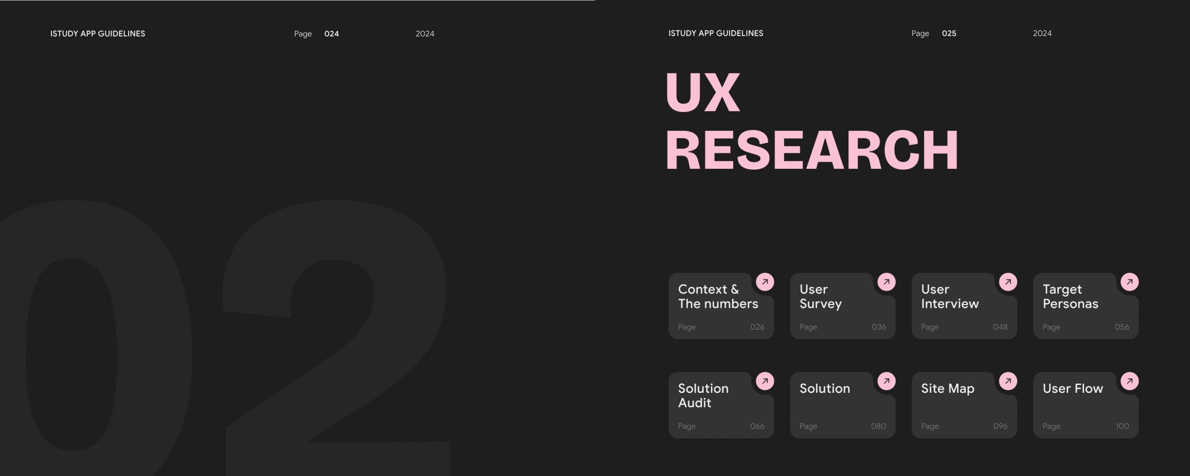Click ISTUDY APP GUIDELINES on page 025
Screen dimensions: 1190x476
(x=716, y=33)
